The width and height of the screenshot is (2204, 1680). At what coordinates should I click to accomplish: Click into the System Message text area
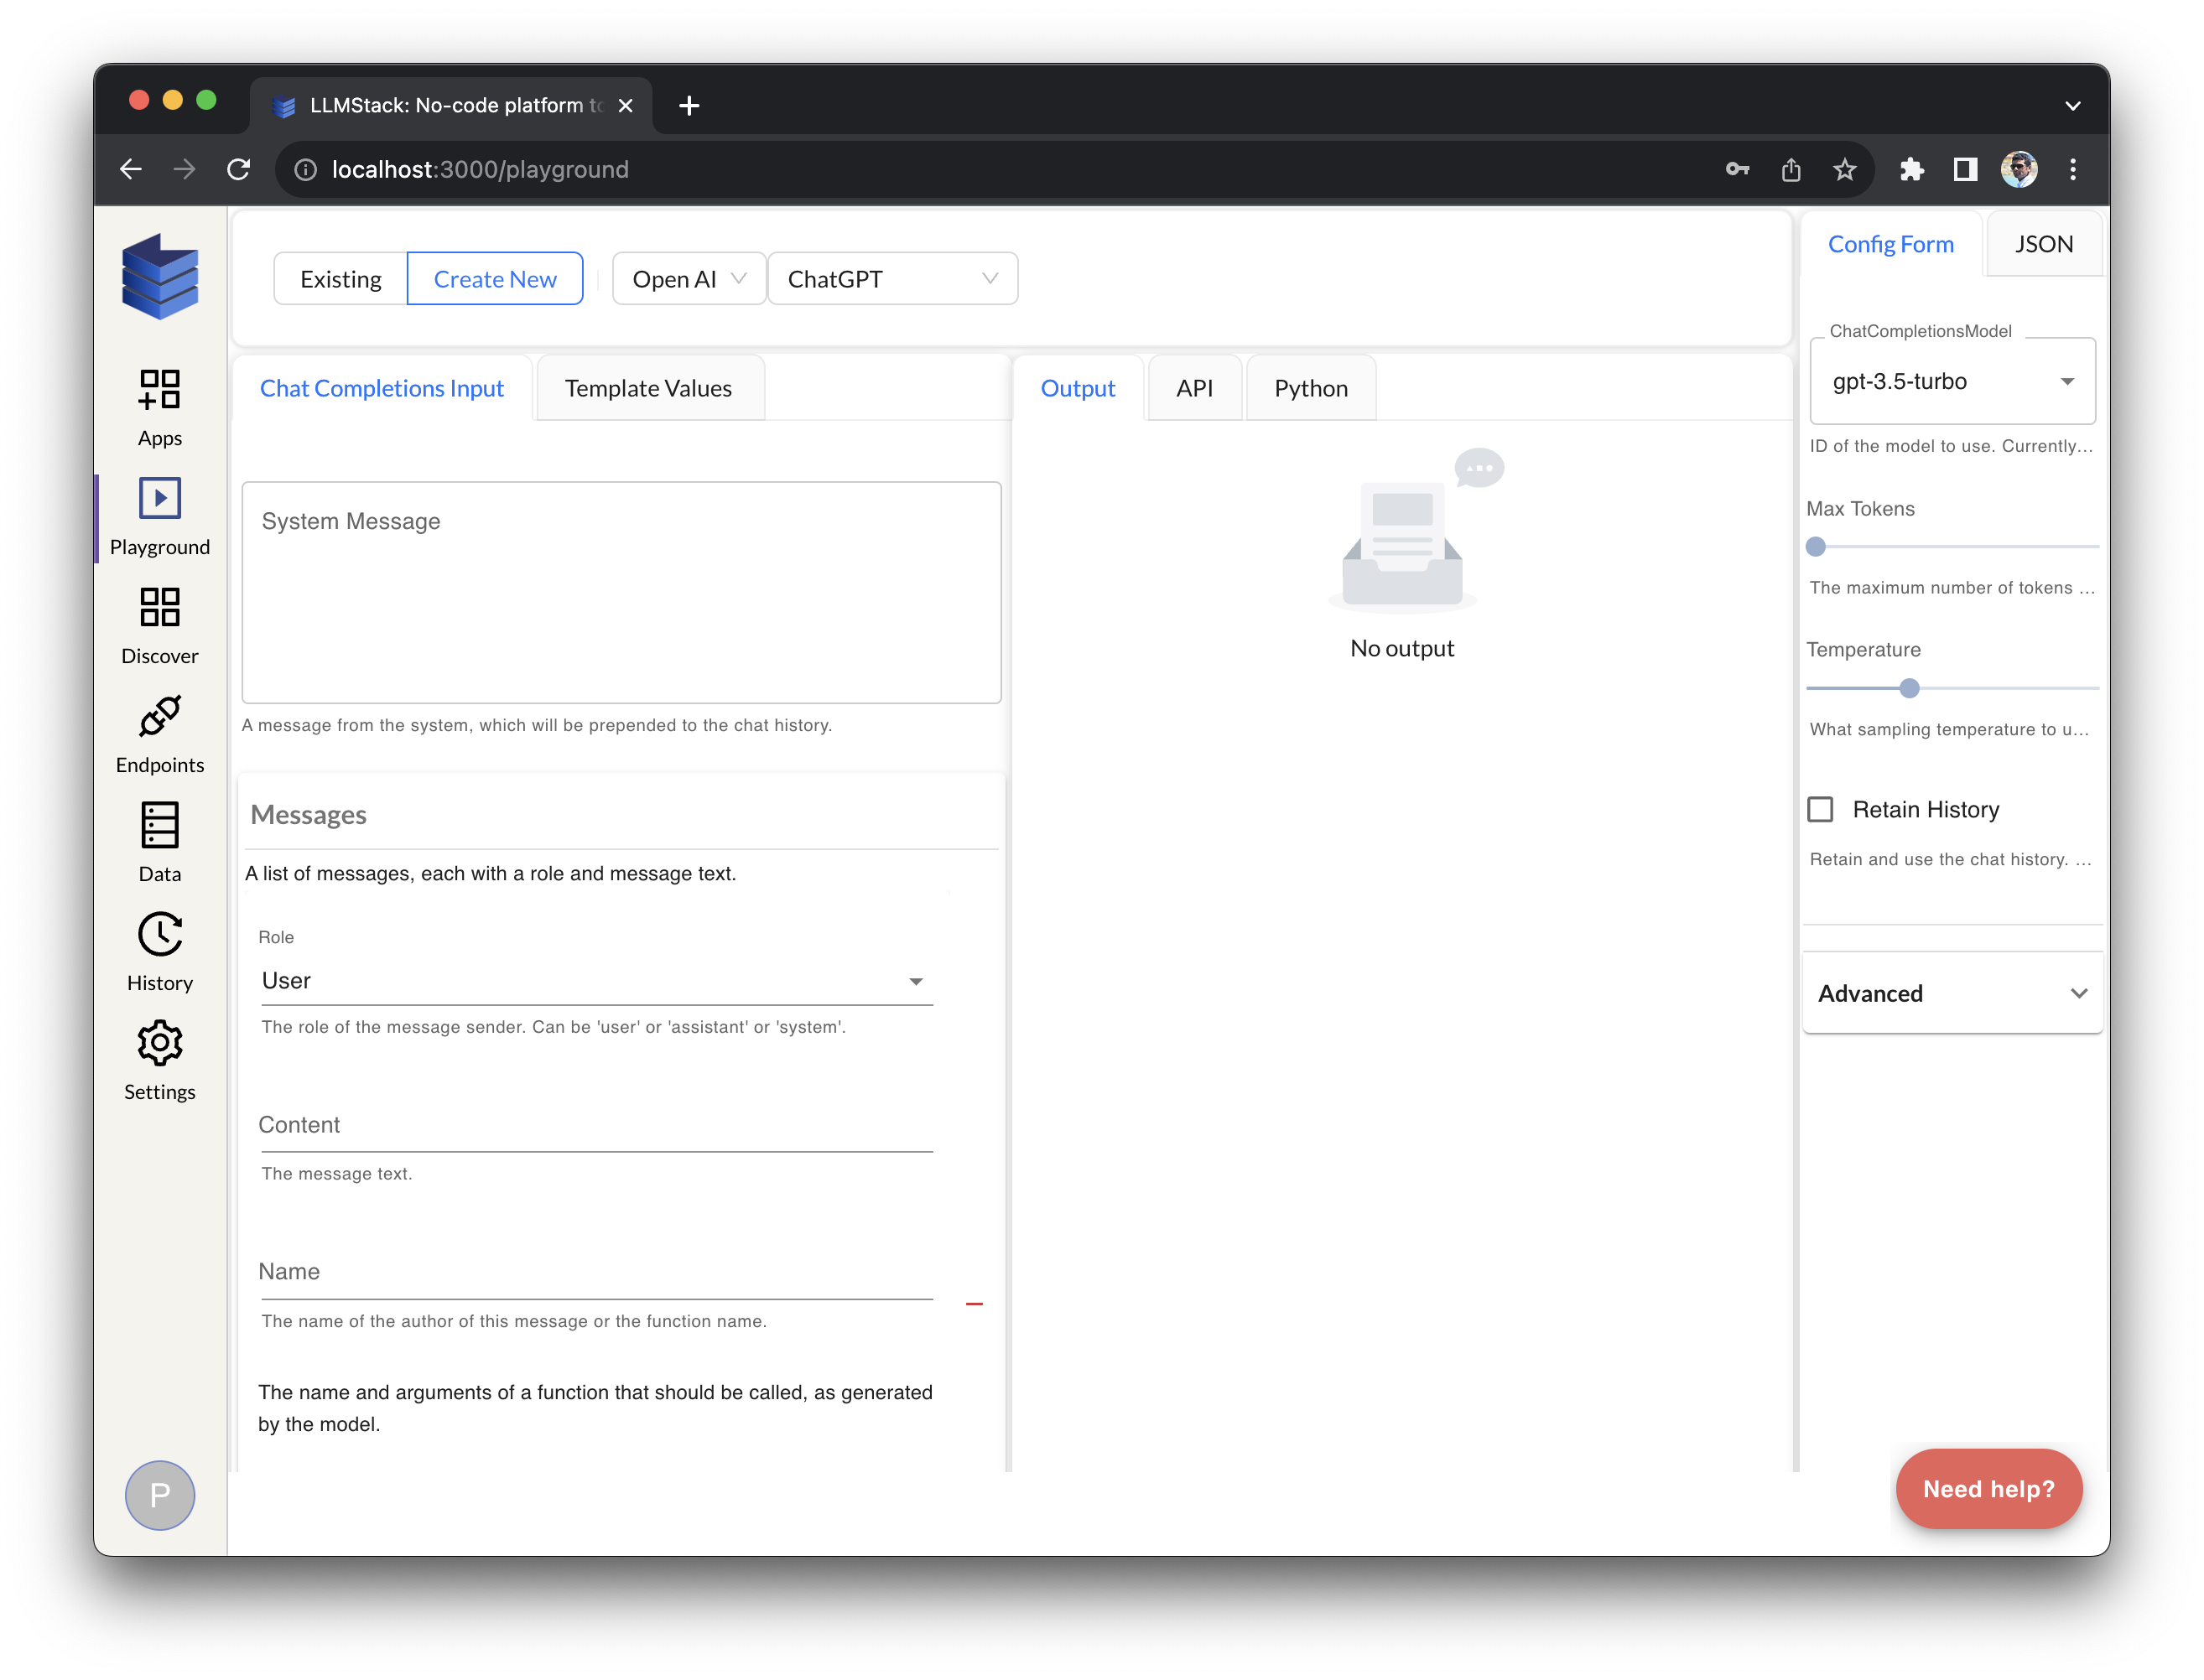pos(621,592)
